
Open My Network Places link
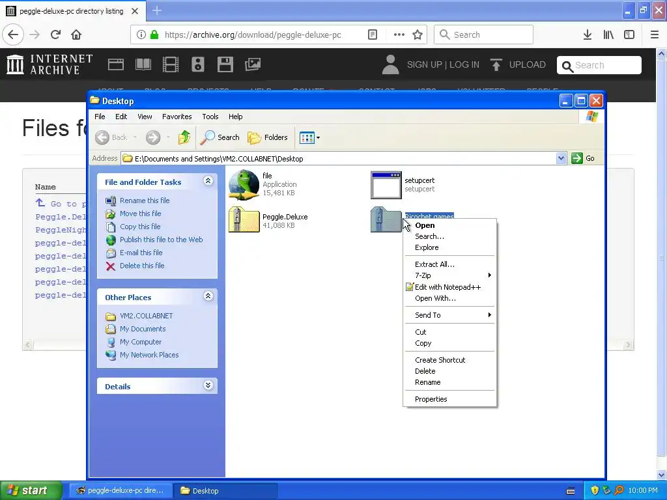(149, 355)
